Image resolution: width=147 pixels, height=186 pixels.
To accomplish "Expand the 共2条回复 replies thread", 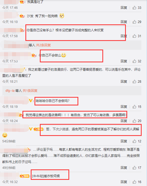I will (43, 45).
